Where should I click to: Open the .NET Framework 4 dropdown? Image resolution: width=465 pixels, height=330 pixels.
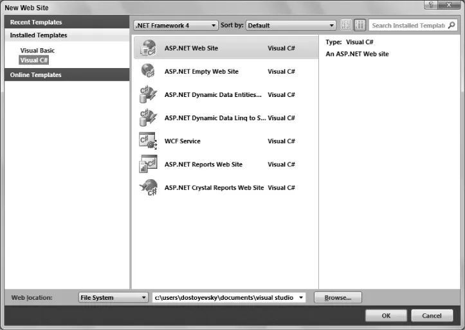(176, 26)
